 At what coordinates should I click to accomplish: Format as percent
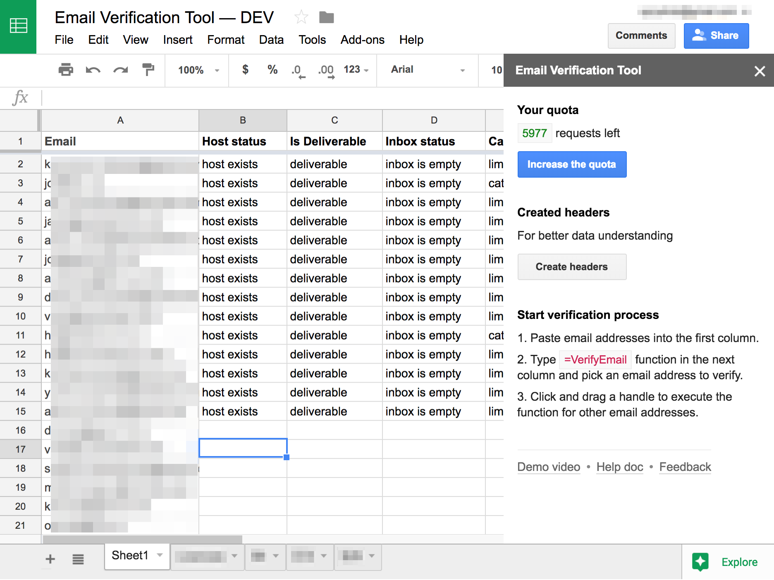point(272,69)
